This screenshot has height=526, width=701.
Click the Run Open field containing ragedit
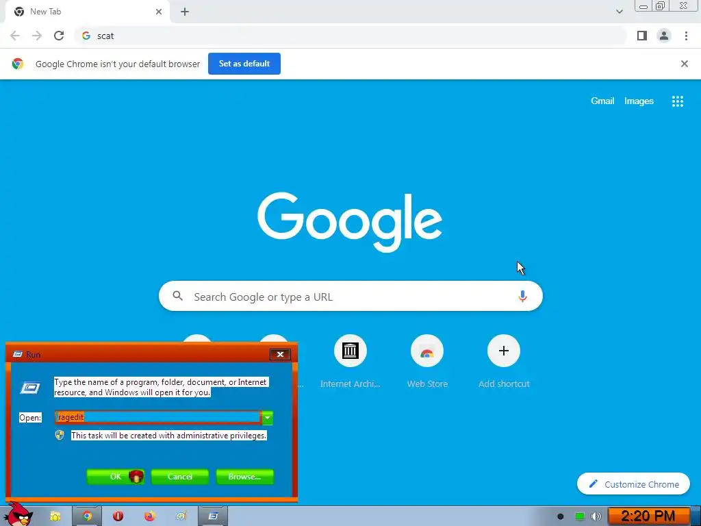click(158, 417)
